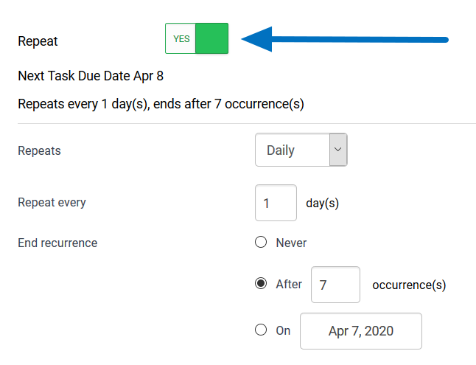476x365 pixels.
Task: Click the Repeats label beside the dropdown
Action: [39, 150]
